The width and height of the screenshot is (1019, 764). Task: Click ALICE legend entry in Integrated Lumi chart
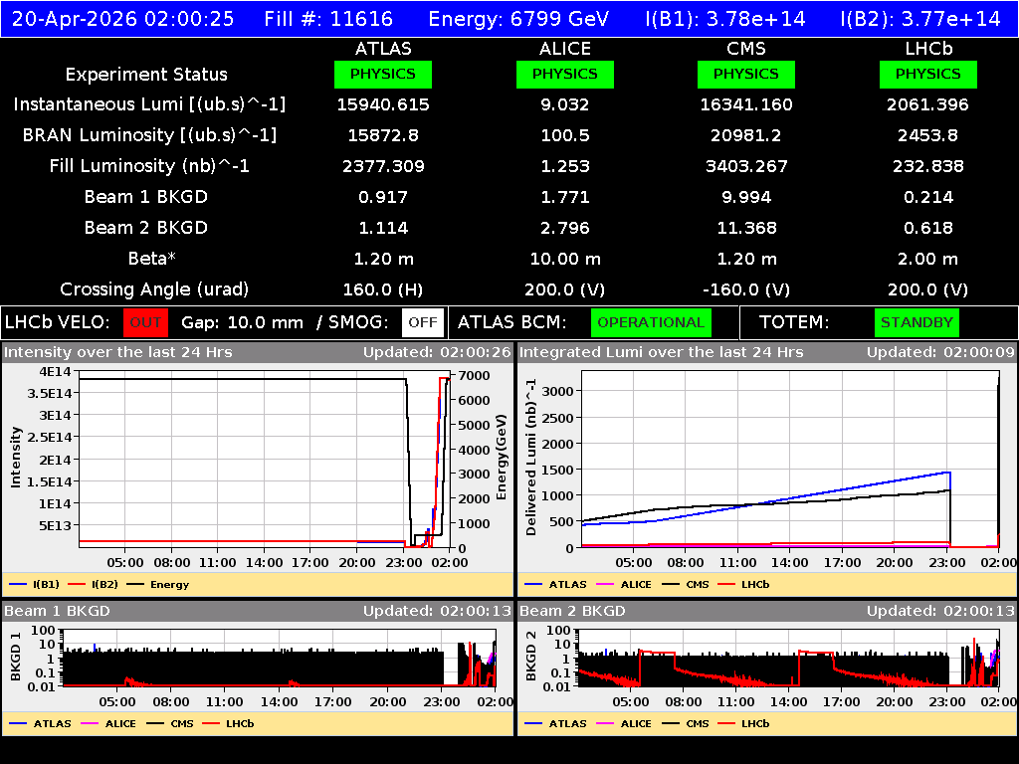[624, 584]
